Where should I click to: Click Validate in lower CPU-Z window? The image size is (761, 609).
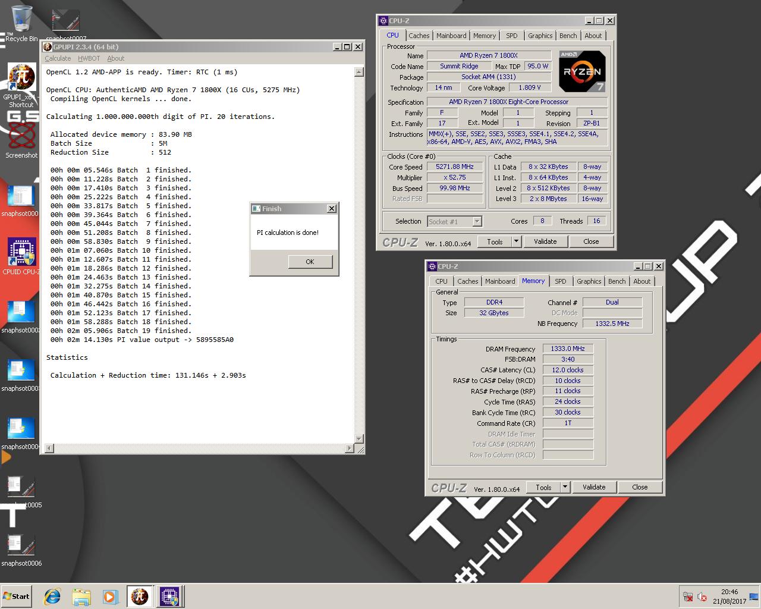tap(594, 487)
